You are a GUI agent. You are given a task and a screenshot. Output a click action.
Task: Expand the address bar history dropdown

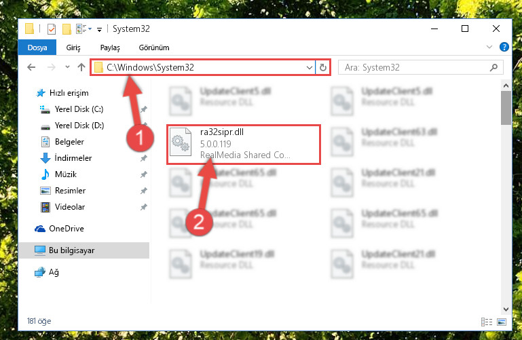tap(310, 68)
